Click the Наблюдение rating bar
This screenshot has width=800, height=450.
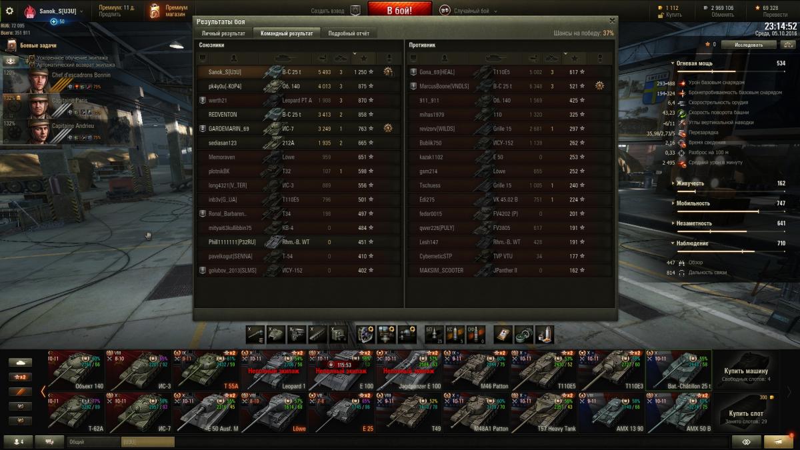pos(731,251)
